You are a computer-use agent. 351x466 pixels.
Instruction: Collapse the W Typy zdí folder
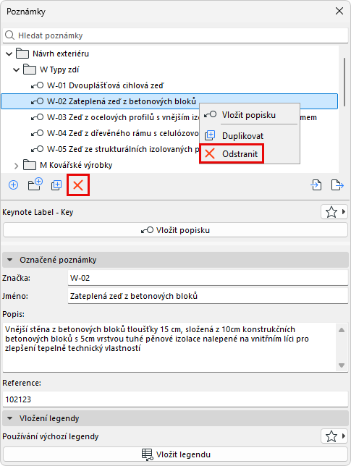(x=17, y=70)
